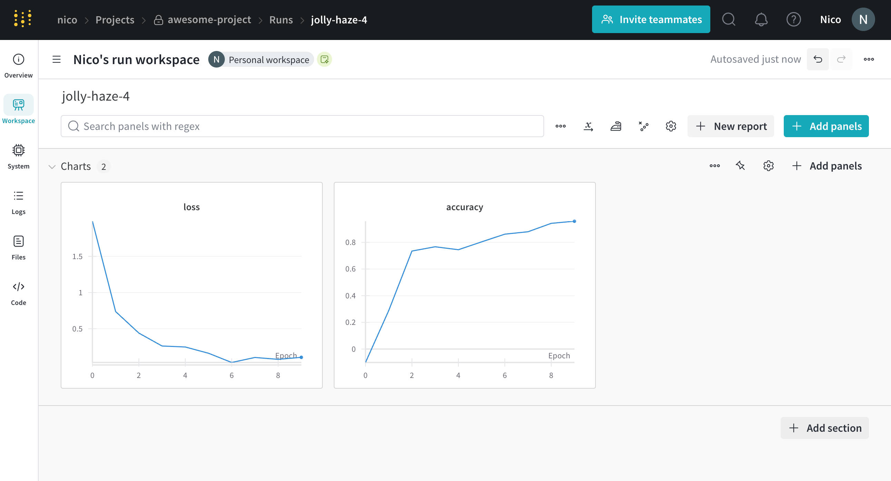Click inside the panel search field

click(277, 126)
